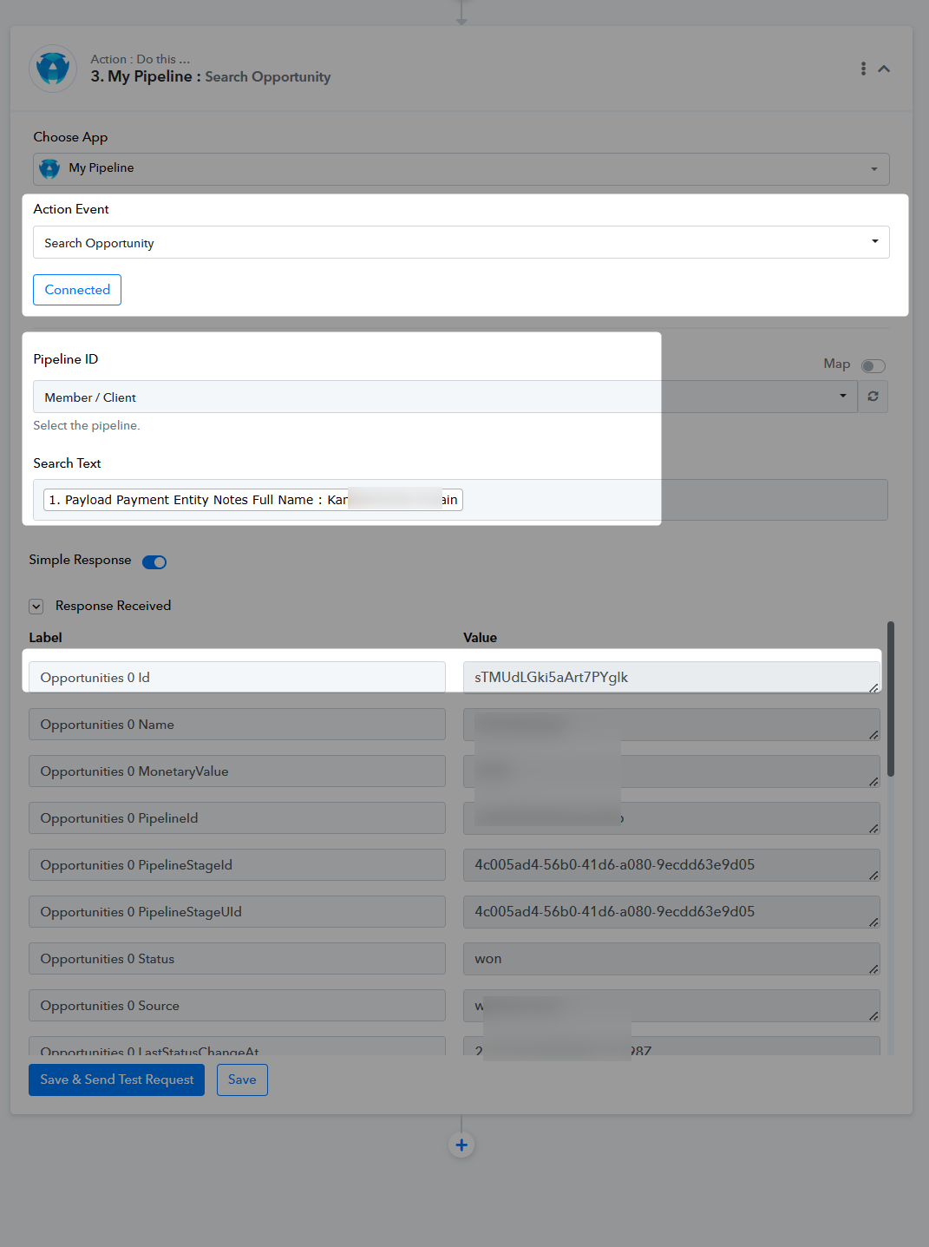Select the mapped Payload Payment Entity Notes tag

(253, 500)
